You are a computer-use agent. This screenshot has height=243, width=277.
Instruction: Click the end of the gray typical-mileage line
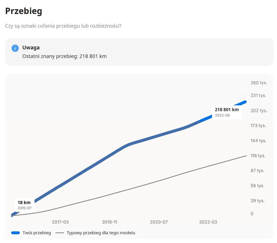coord(246,156)
